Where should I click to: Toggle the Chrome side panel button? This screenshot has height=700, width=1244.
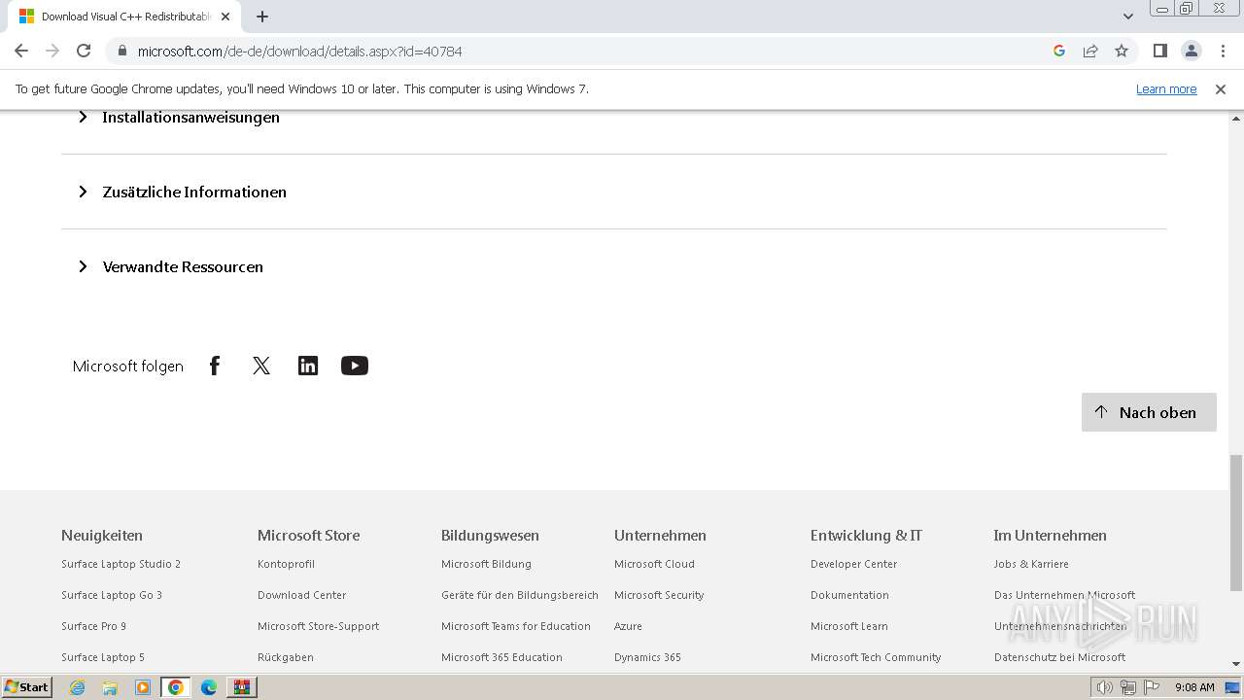point(1159,51)
